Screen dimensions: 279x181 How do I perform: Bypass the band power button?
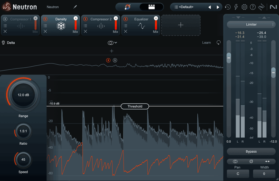click(108, 60)
